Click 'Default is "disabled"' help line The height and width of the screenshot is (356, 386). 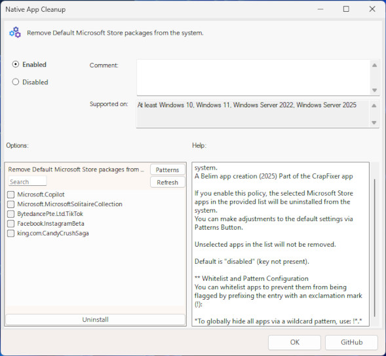pyautogui.click(x=252, y=261)
